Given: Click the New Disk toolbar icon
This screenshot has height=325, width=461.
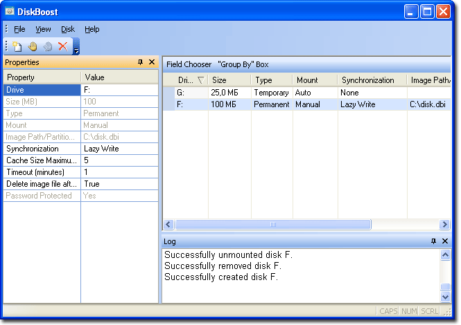Looking at the screenshot, I should click(x=17, y=46).
